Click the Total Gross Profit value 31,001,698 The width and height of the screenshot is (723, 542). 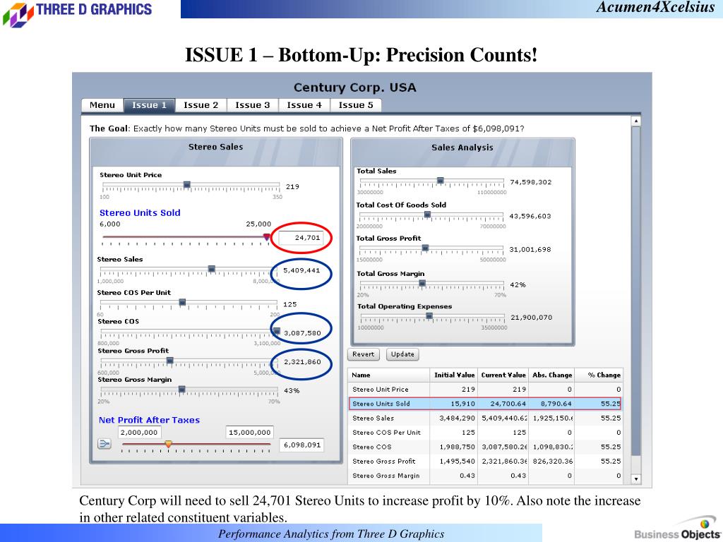coord(530,249)
